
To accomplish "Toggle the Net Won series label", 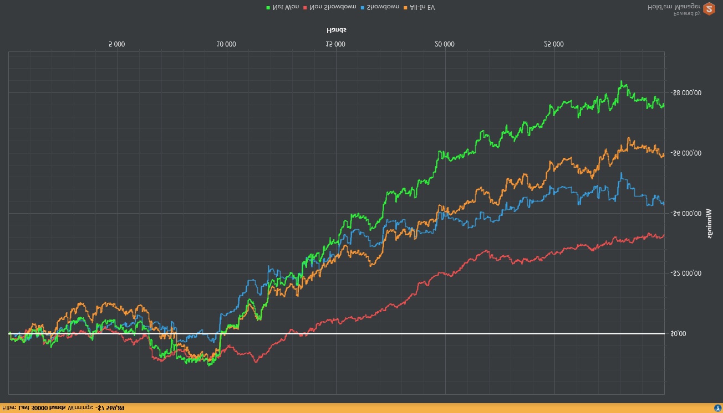I will [x=286, y=8].
